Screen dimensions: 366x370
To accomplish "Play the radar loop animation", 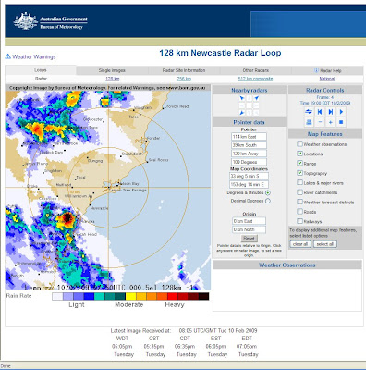I will 341,112.
